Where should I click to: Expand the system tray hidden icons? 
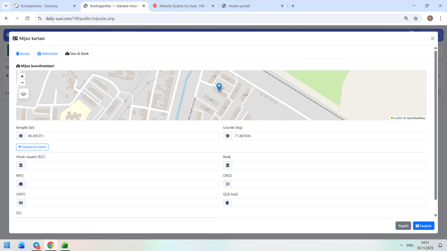tap(401, 245)
